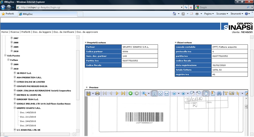Click green previous view button
Viewport: 254px width, 137px height.
(131, 93)
